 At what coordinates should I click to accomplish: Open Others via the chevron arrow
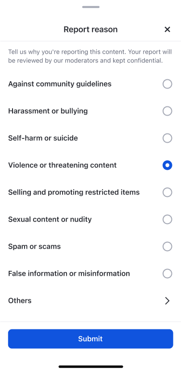tap(168, 300)
